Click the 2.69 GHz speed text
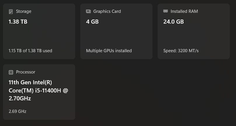This screenshot has width=236, height=126. [x=18, y=111]
